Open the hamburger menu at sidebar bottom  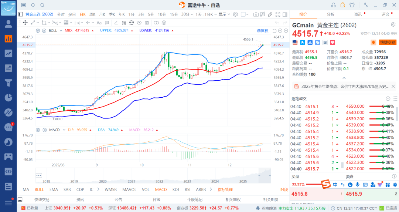click(8, 203)
